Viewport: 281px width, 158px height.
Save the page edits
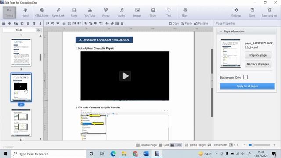(252, 12)
